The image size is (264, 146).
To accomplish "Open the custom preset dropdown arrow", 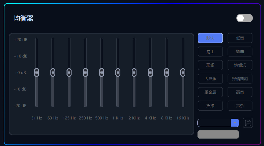I will point(235,123).
